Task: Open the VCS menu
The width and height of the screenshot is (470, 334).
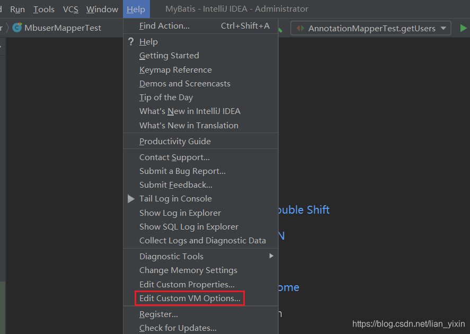Action: coord(70,10)
